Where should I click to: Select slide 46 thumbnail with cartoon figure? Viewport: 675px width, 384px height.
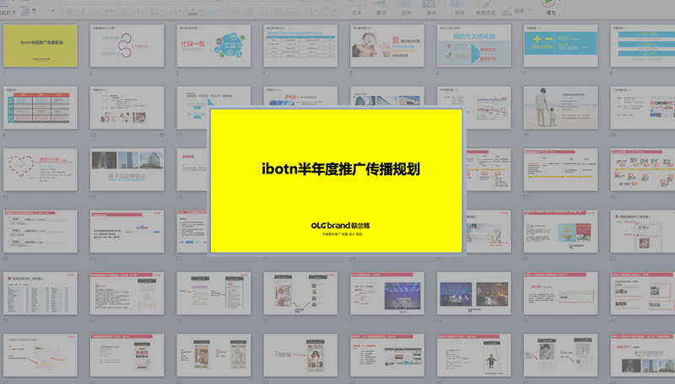click(x=474, y=355)
